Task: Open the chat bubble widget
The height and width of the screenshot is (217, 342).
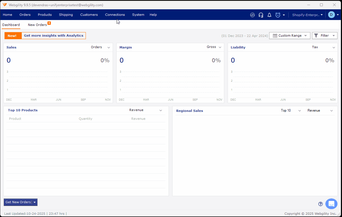Action: [x=331, y=204]
